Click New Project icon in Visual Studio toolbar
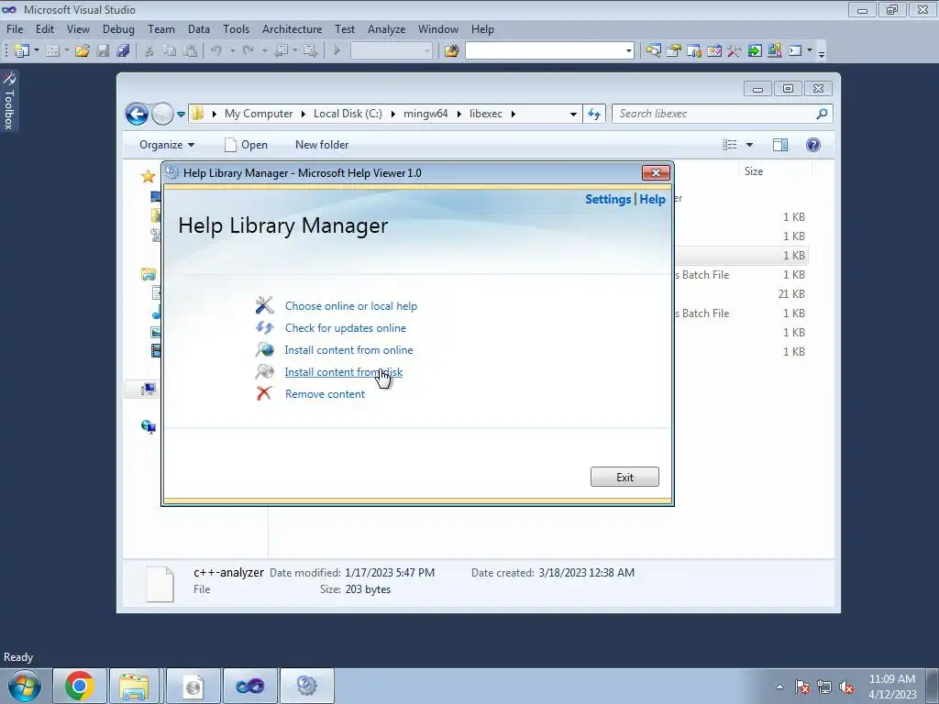939x704 pixels. [22, 51]
